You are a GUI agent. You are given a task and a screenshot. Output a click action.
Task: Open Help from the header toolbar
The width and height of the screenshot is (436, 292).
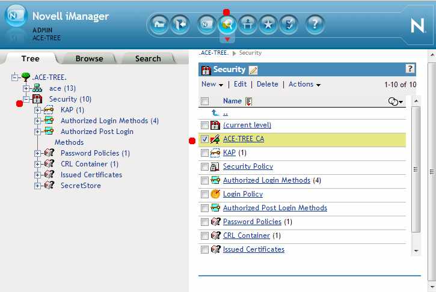(315, 25)
